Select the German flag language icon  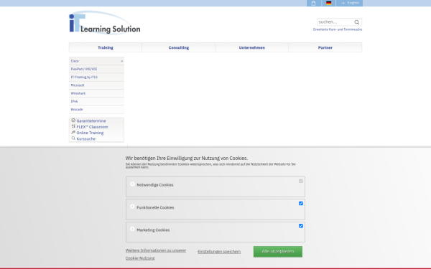coord(328,3)
